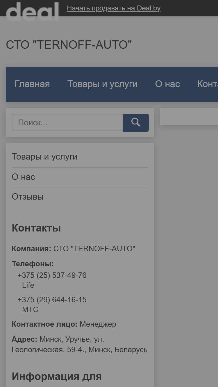
Task: Click the МТС operator label
Action: 30,310
